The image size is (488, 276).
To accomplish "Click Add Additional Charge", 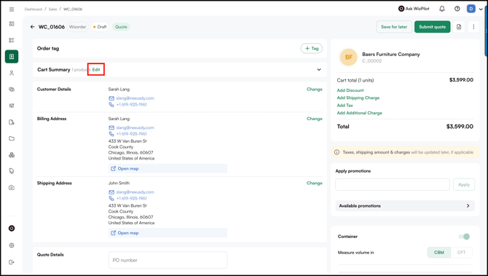I will [x=360, y=113].
